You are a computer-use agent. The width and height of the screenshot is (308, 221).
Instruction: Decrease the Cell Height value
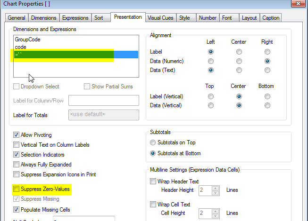pos(216,215)
